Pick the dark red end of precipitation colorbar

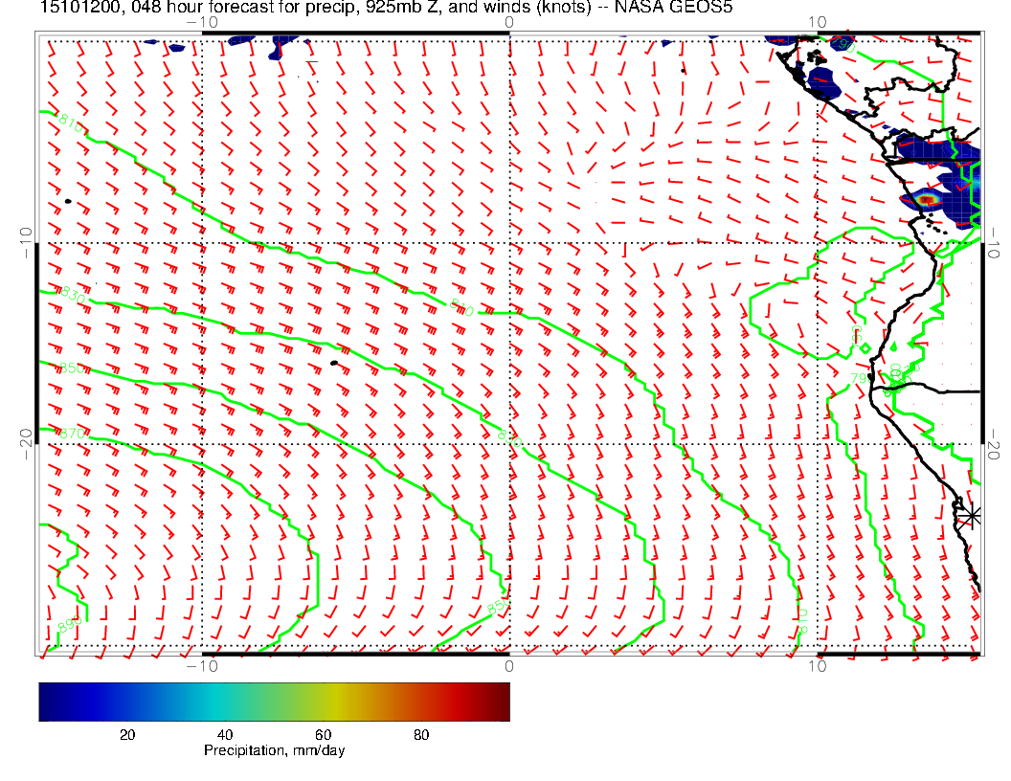(503, 701)
